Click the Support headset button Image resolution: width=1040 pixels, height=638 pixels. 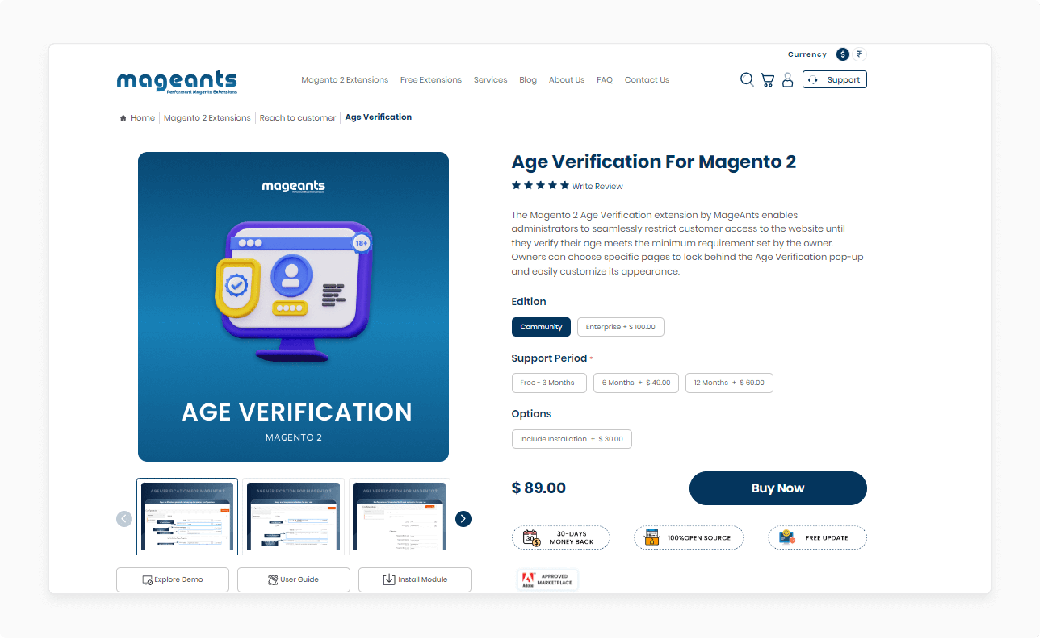(x=834, y=79)
